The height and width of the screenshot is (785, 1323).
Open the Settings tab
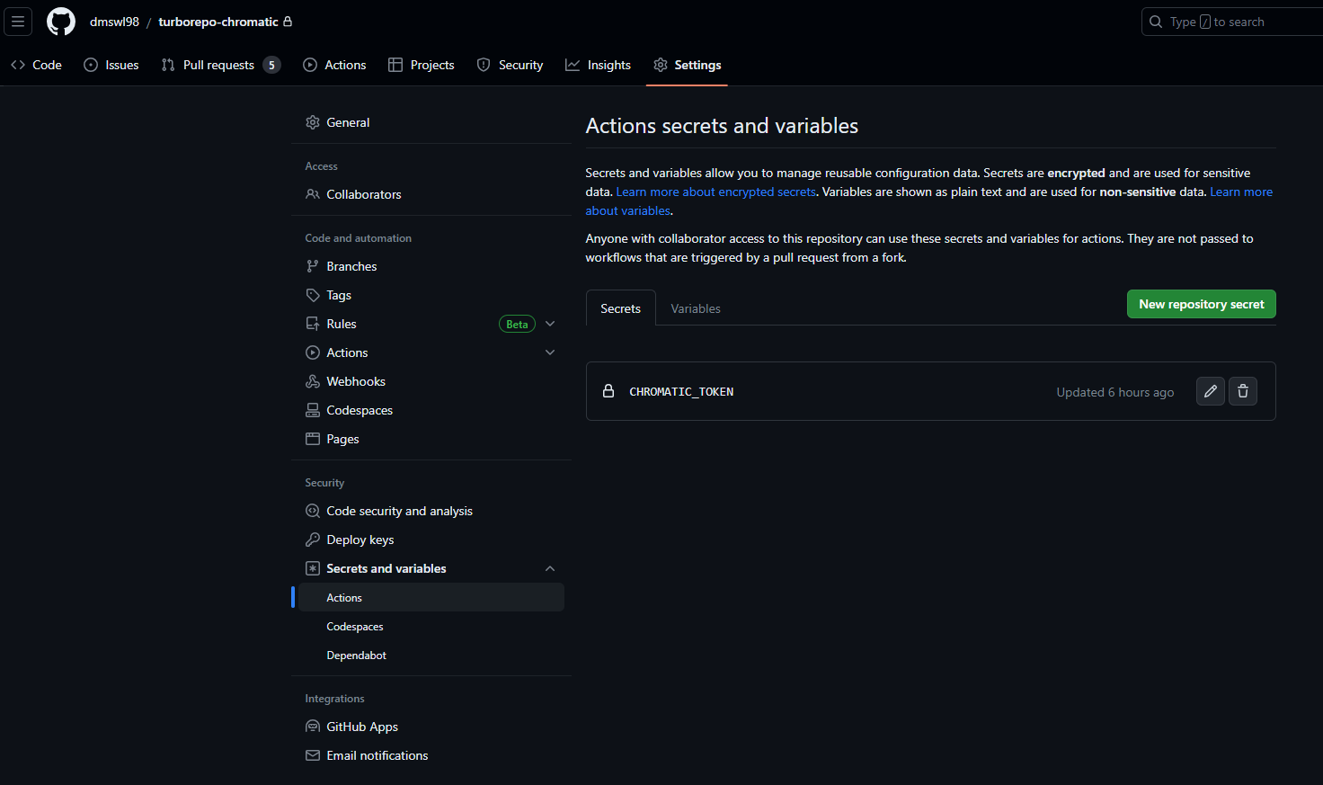coord(688,65)
